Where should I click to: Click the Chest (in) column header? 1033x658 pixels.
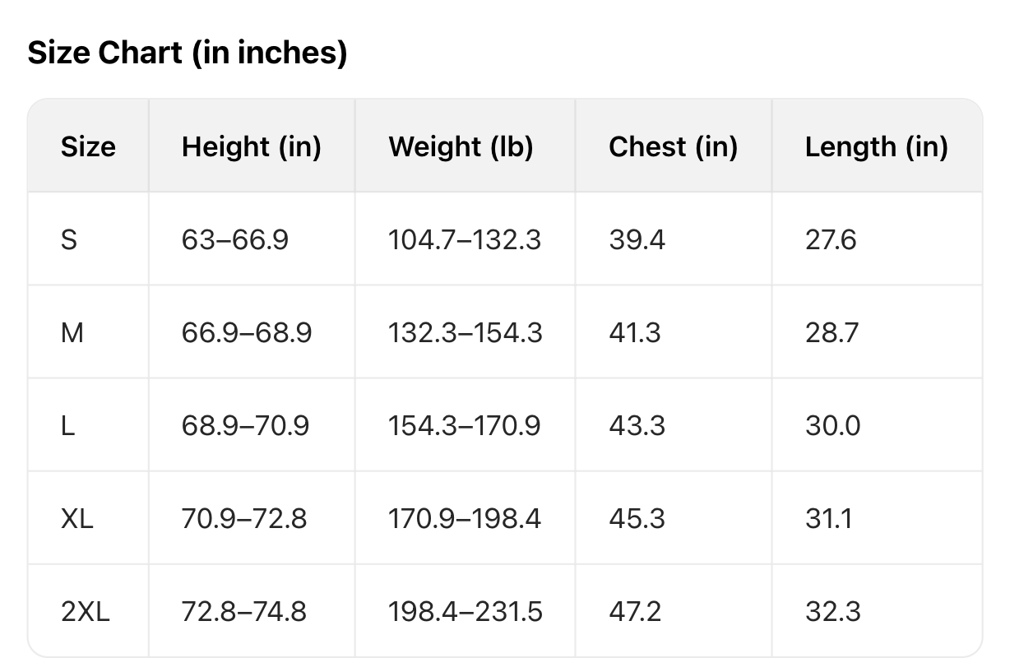point(673,147)
